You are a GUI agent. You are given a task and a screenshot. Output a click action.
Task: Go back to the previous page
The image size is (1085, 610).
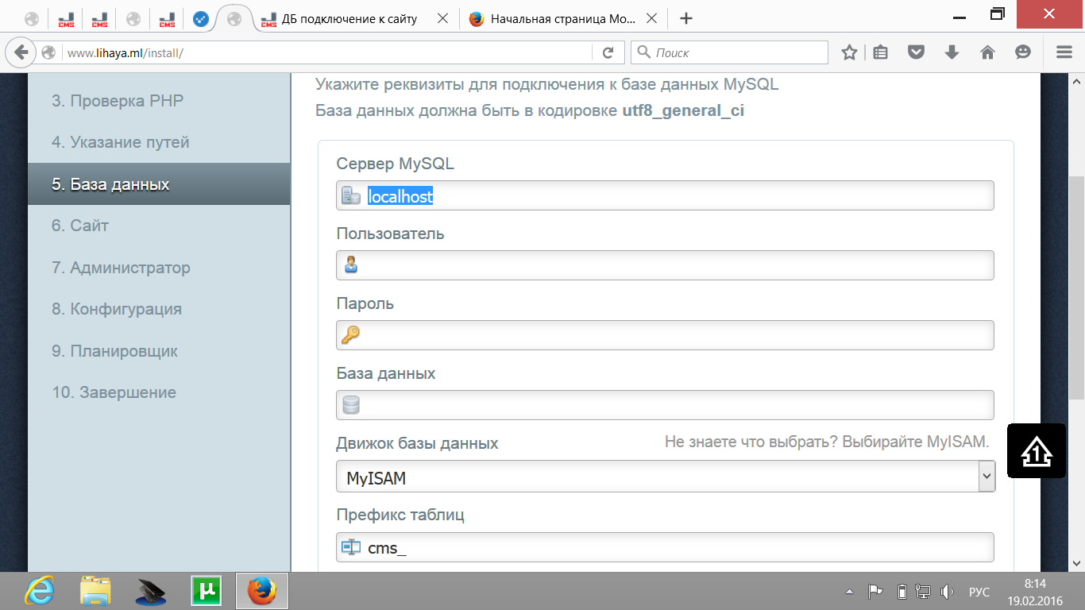pos(20,52)
